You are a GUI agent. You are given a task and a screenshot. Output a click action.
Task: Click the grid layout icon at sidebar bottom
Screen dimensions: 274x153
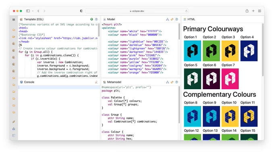coord(14,135)
